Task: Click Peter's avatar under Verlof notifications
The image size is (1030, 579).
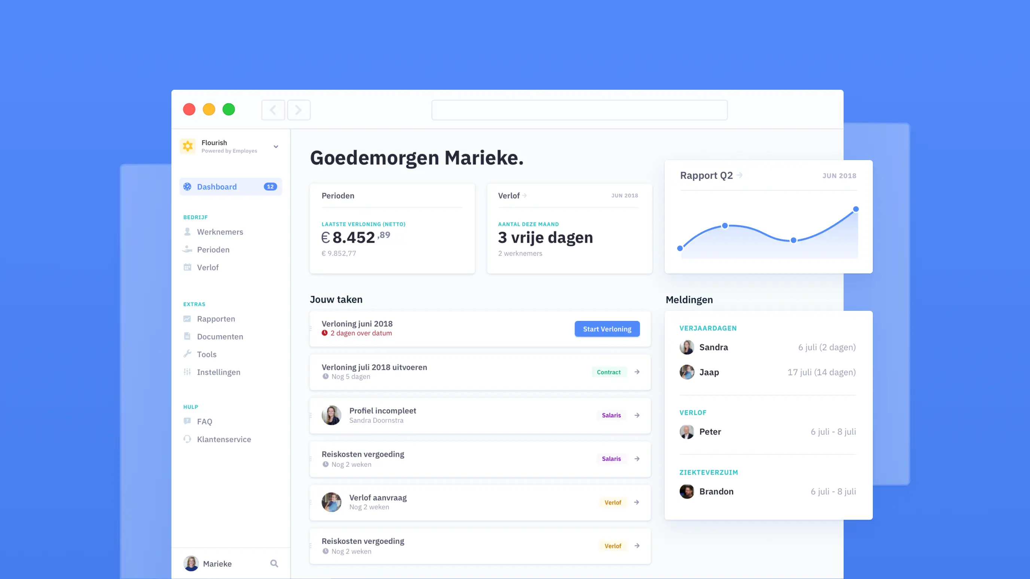Action: pos(686,432)
